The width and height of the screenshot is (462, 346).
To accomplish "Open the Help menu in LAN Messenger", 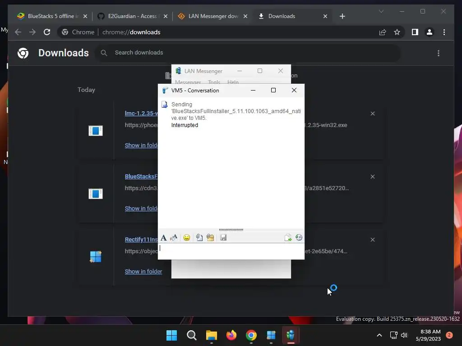I will (233, 82).
